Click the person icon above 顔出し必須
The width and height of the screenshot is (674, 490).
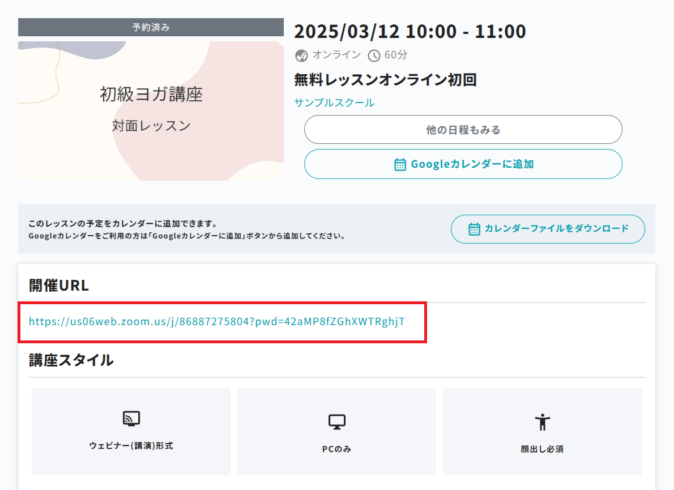(x=542, y=421)
